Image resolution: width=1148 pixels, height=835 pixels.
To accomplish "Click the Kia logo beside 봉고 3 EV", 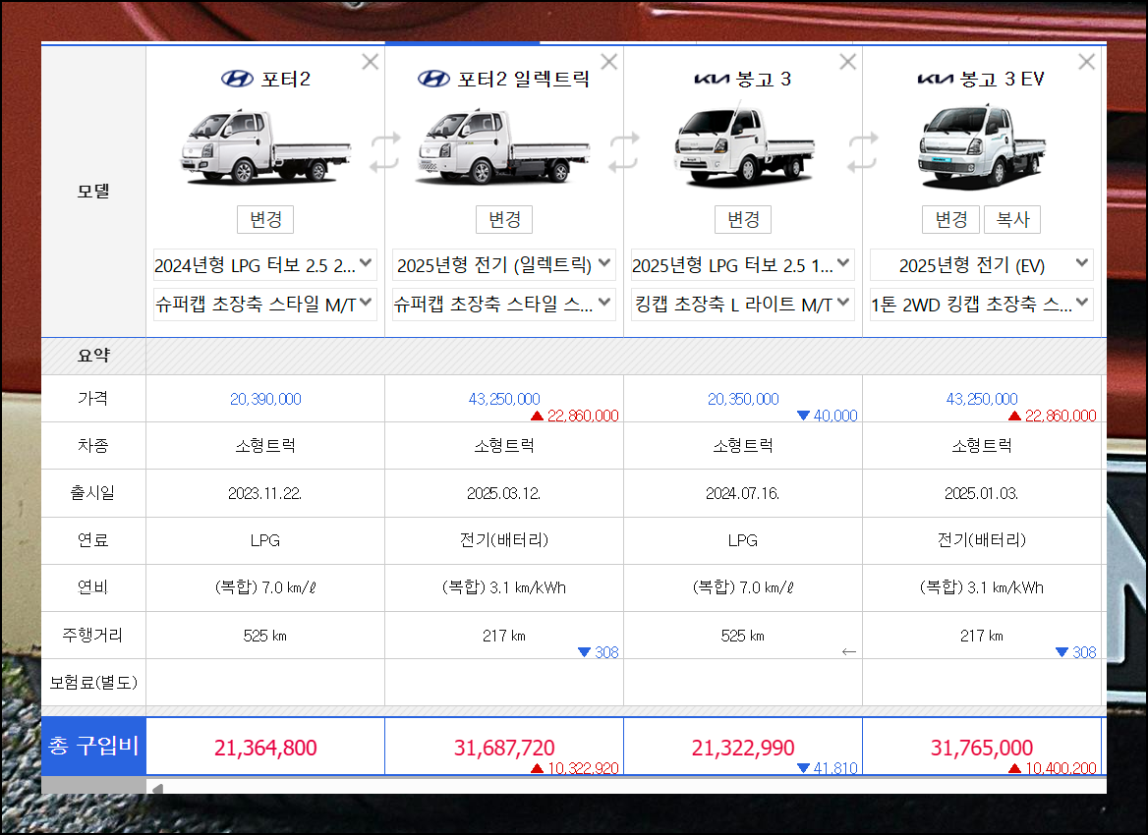I will coord(935,79).
